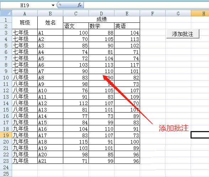
Task: Click 英语 score 109 for A11
Action: 127,97
